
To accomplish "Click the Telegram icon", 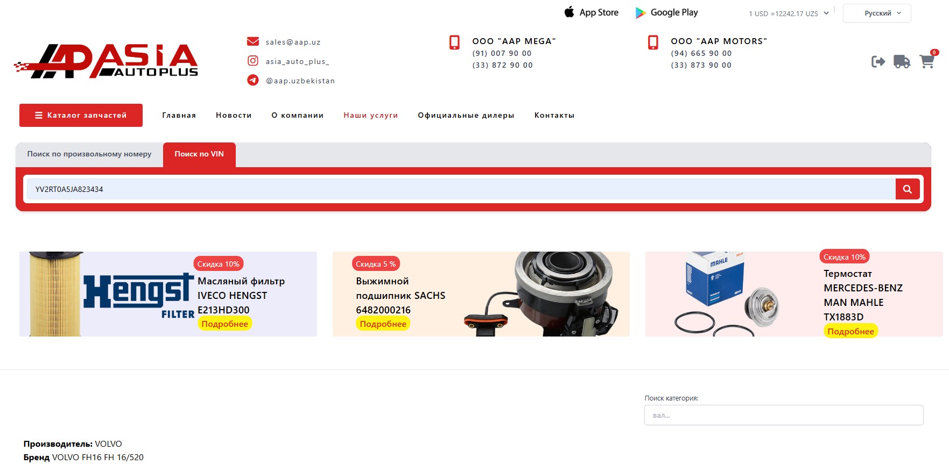I will [x=252, y=80].
